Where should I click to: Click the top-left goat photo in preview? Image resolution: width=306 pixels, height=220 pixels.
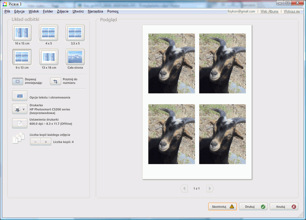[x=172, y=63]
